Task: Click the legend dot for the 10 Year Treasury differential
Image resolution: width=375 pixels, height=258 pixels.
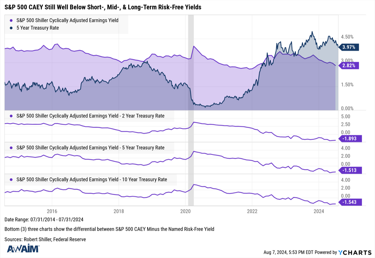Action: pos(11,180)
